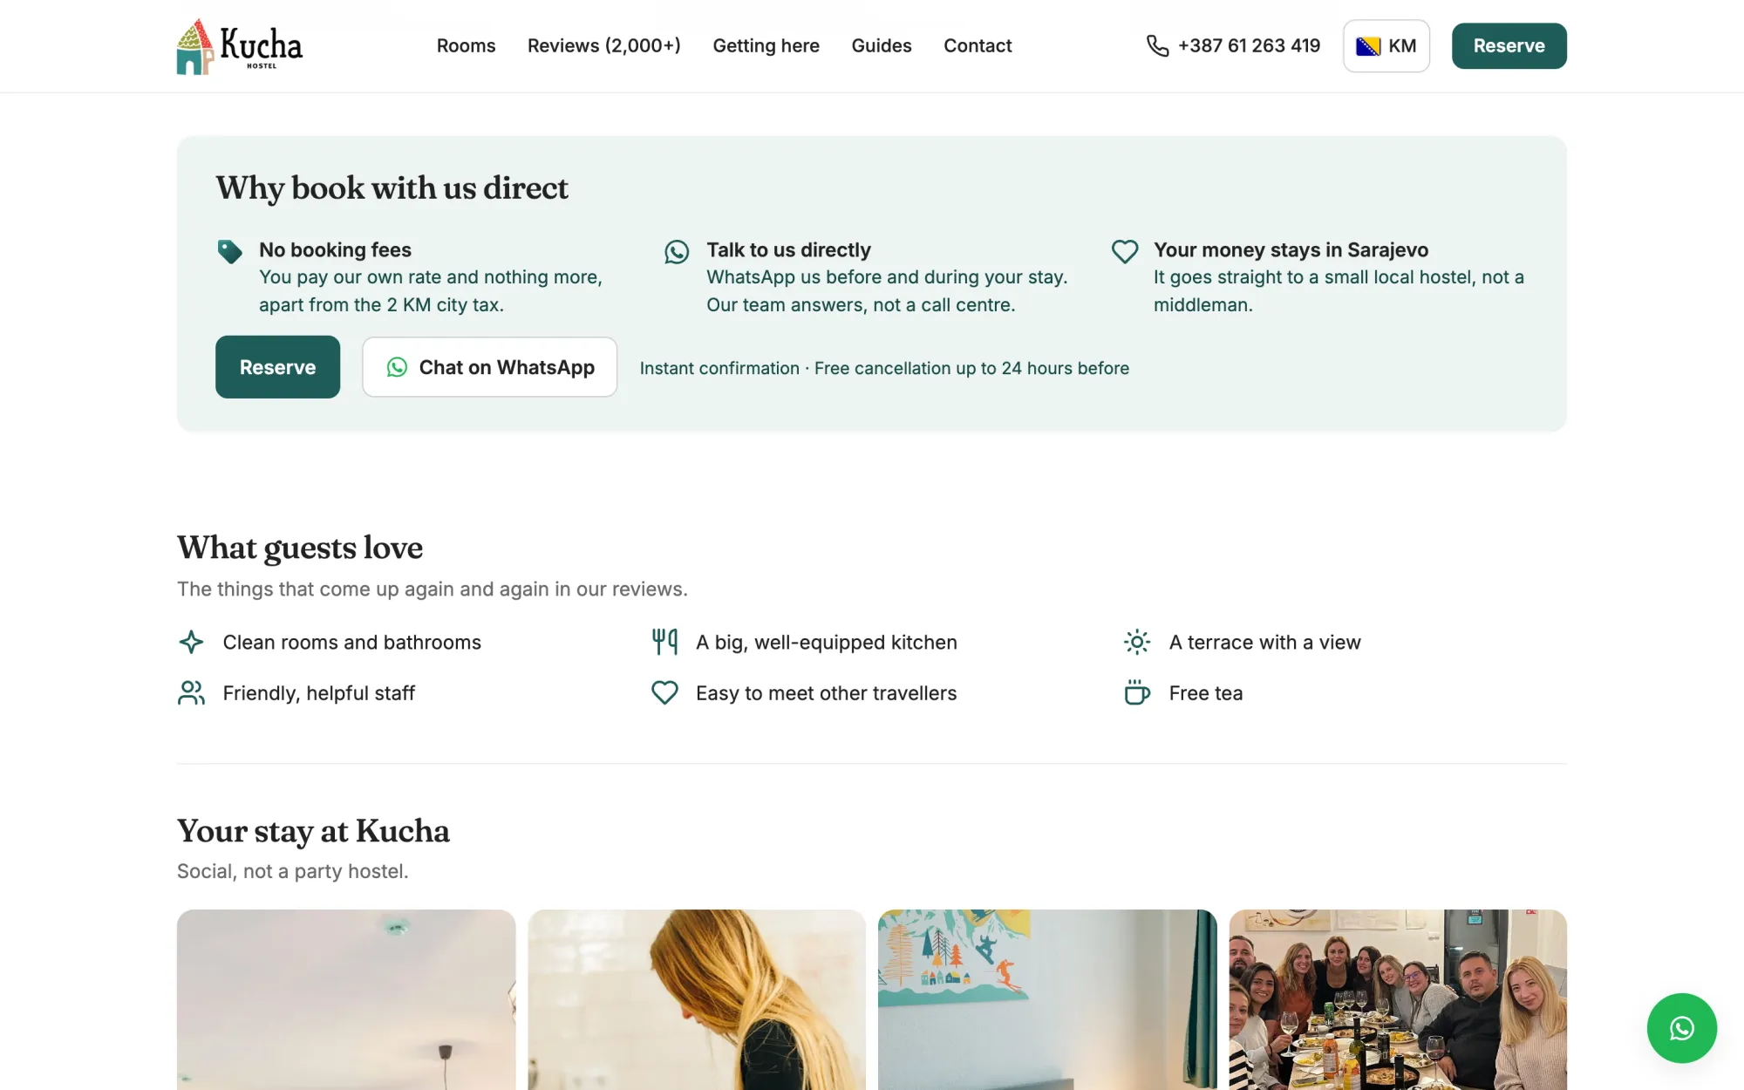Screen dimensions: 1744x1090
Task: Open the Rooms menu item
Action: [466, 46]
